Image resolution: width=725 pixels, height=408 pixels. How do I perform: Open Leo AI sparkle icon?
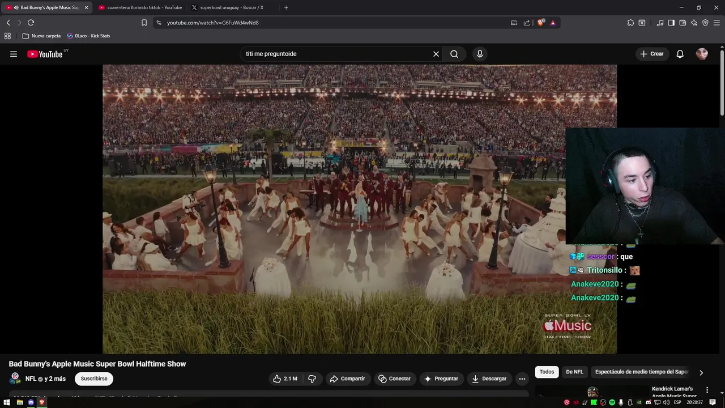coord(694,23)
